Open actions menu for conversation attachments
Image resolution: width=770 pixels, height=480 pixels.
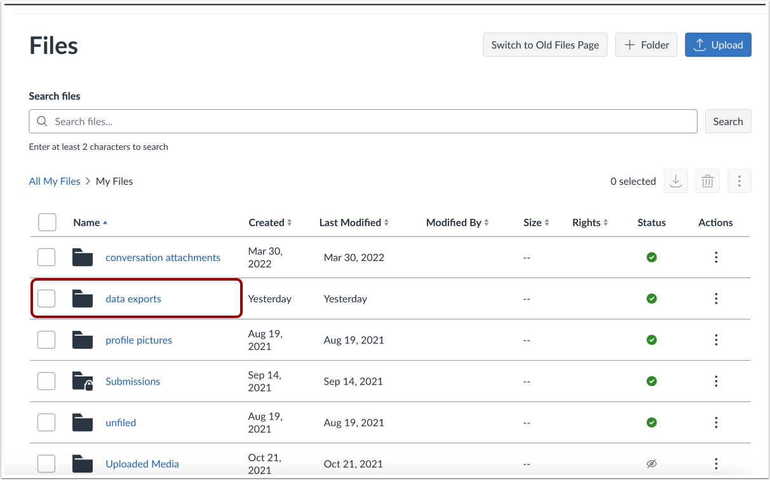tap(716, 257)
